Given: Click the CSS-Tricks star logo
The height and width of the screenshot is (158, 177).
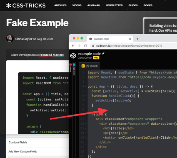Looking at the screenshot, I should pos(8,5).
